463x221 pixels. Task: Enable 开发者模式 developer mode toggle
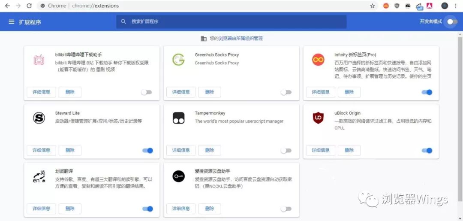click(452, 21)
